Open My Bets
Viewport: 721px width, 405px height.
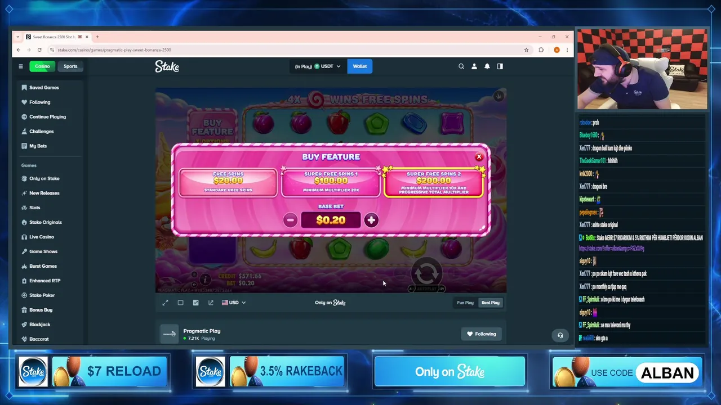point(38,146)
